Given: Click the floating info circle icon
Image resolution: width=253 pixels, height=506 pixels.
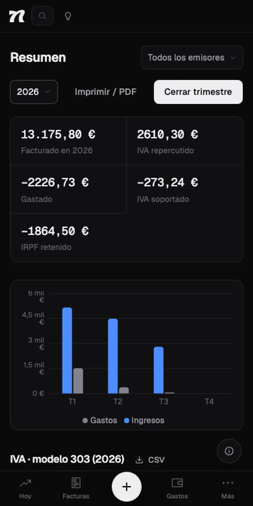Looking at the screenshot, I should click(x=229, y=451).
